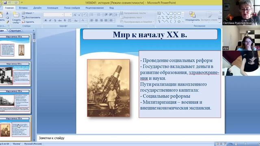The width and height of the screenshot is (260, 146).
Task: Select the right block arrow shape
Action: click(171, 17)
